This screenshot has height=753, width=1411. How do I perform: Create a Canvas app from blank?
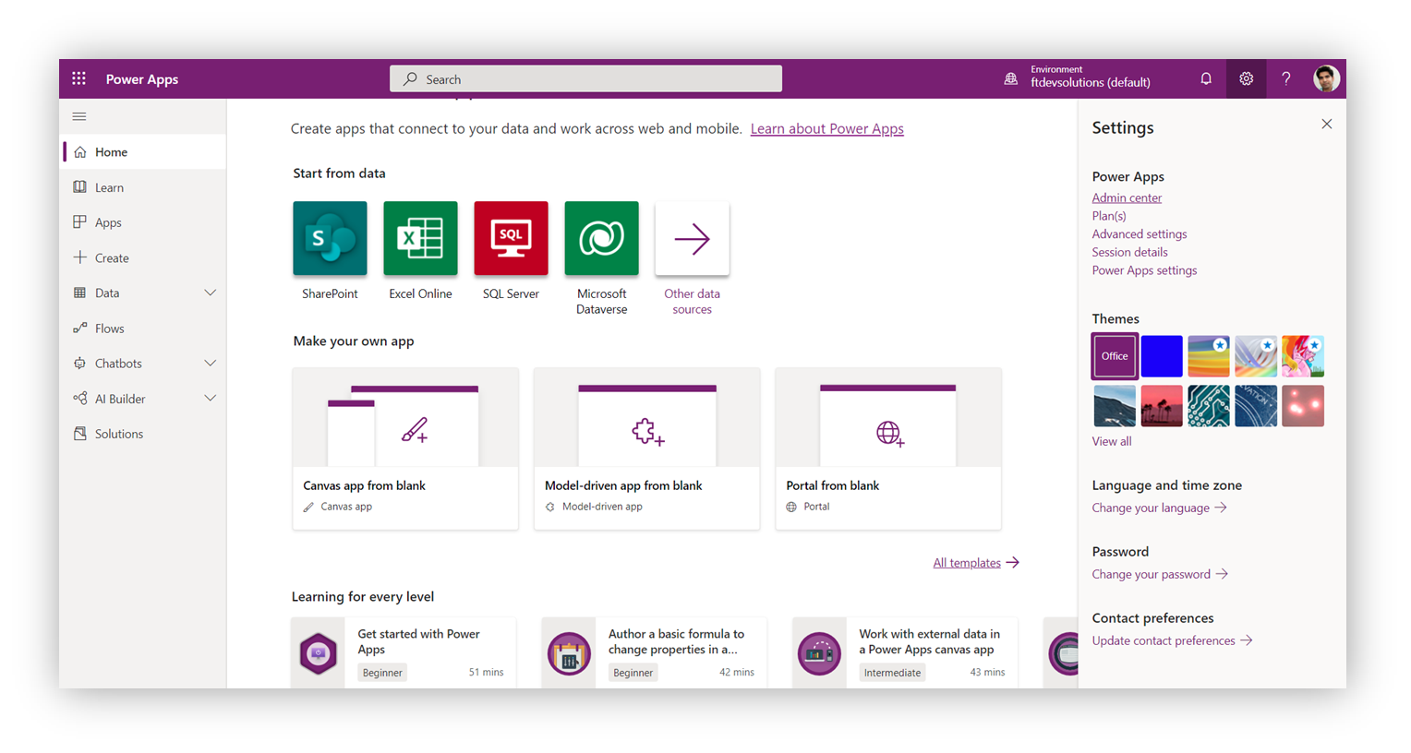[x=405, y=448]
